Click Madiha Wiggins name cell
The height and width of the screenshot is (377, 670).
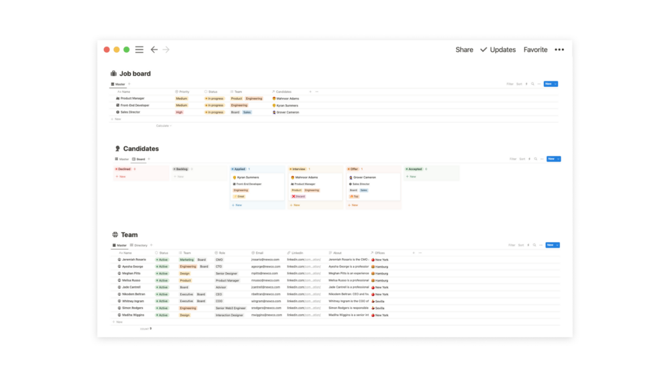(x=133, y=315)
